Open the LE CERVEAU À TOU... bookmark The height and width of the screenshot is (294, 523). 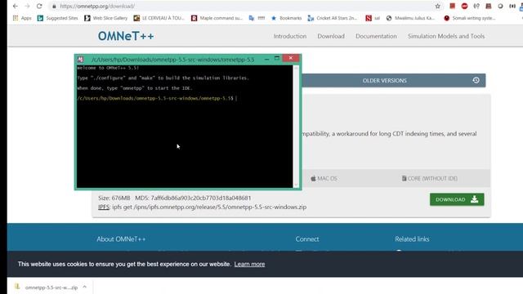tap(159, 18)
